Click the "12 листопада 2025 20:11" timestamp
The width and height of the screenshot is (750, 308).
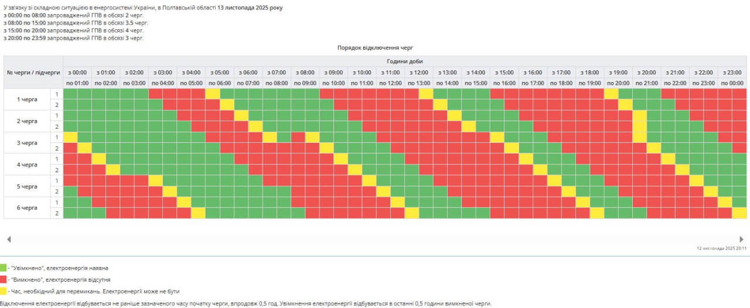[x=721, y=248]
